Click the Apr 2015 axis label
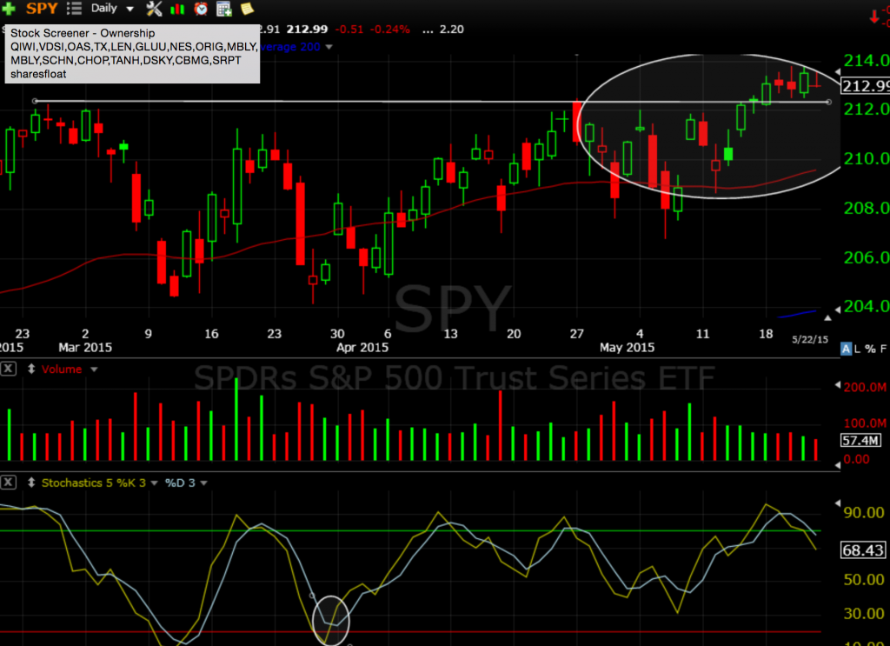The width and height of the screenshot is (890, 646). click(362, 348)
